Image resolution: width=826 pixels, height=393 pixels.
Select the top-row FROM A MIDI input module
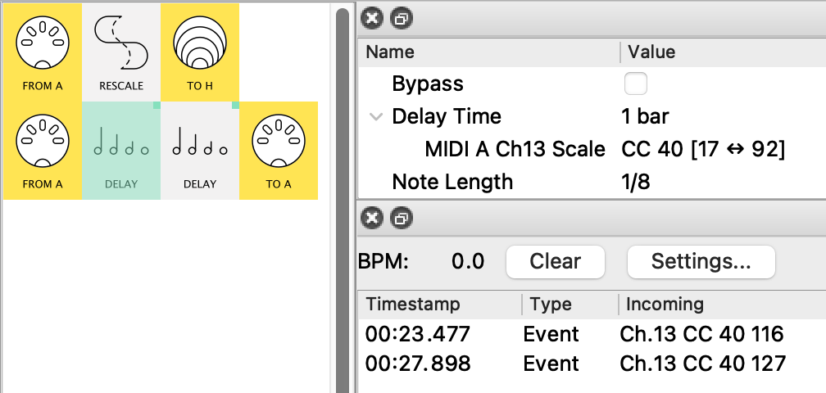42,51
